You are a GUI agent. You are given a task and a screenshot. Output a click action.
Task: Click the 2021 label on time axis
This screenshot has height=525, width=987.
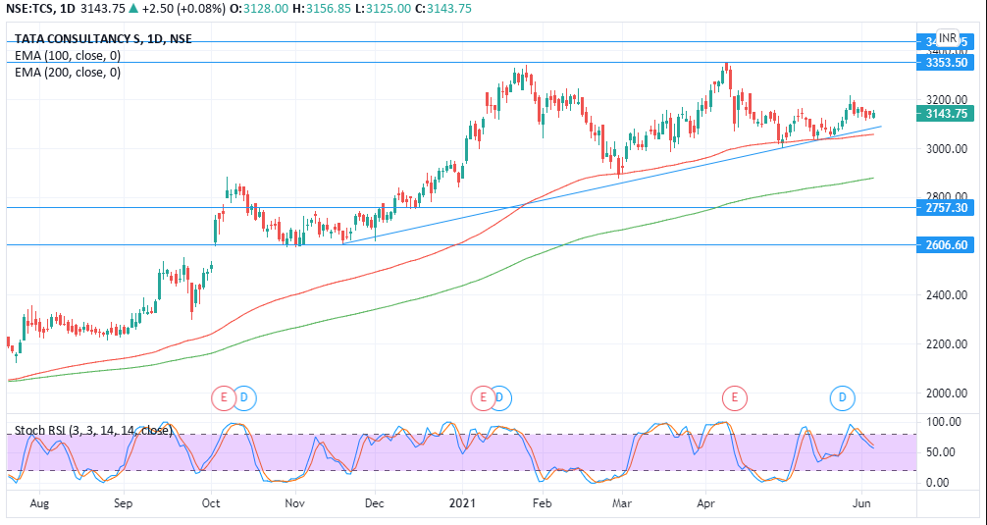[462, 502]
